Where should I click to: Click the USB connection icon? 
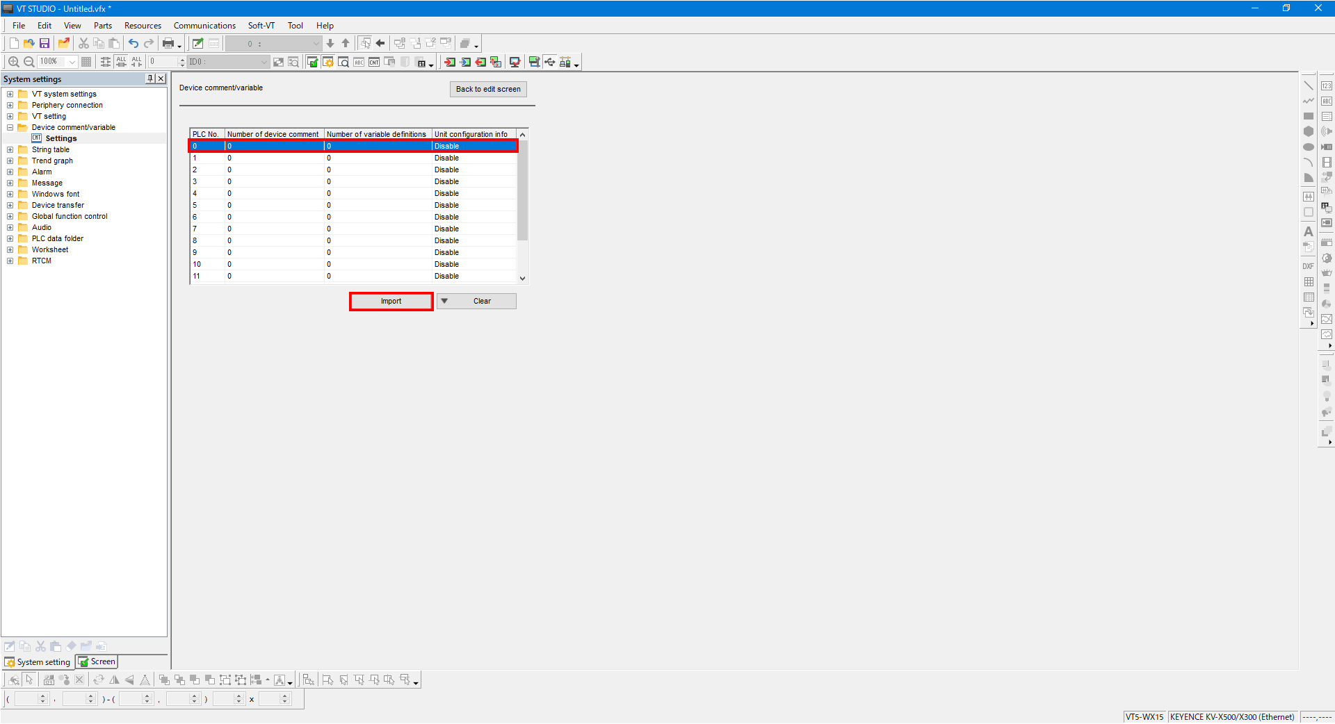tap(550, 62)
